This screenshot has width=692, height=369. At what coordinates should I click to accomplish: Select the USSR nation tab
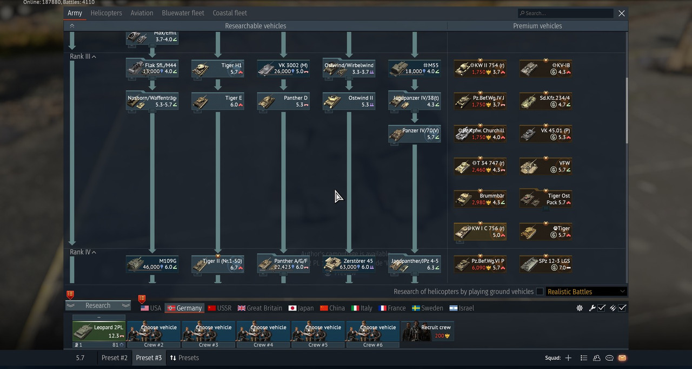click(x=219, y=308)
